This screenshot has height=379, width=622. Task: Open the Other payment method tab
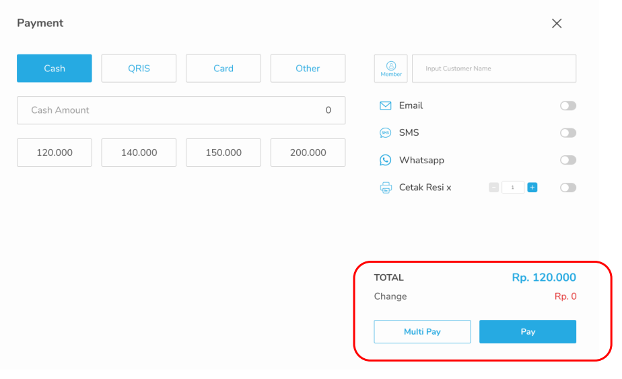pos(308,69)
